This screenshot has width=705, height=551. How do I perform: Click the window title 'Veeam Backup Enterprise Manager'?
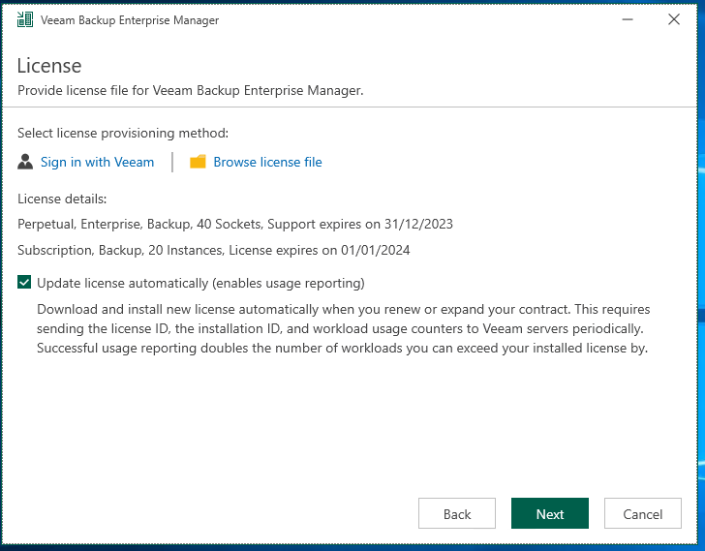point(130,20)
